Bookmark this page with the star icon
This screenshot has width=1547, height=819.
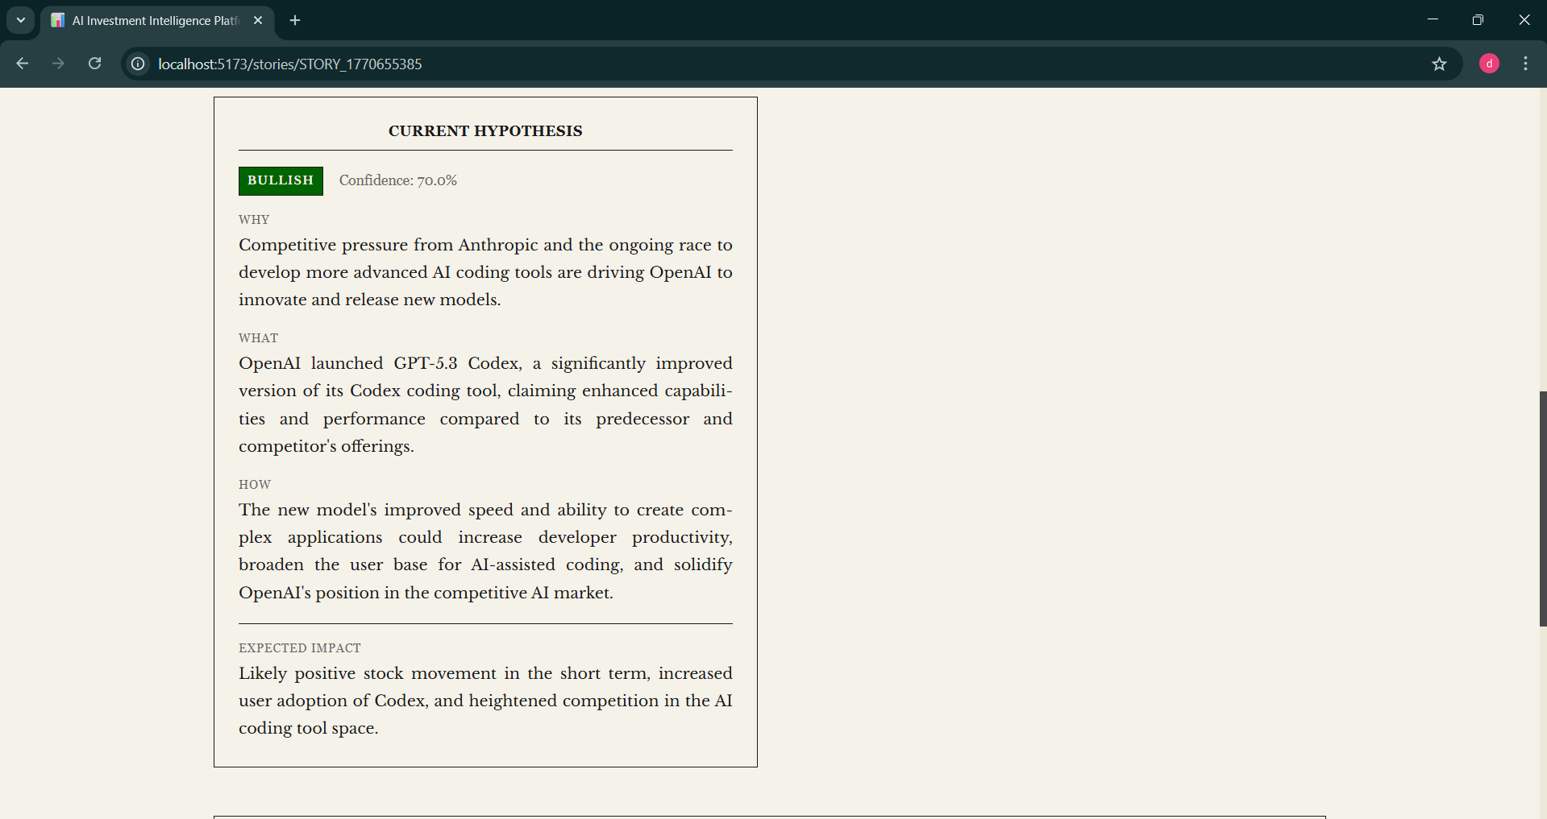1439,64
